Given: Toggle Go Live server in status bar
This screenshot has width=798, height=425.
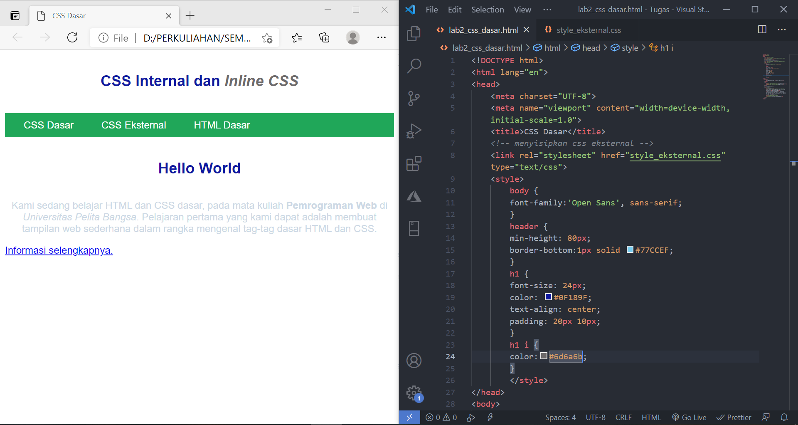Looking at the screenshot, I should [x=690, y=418].
